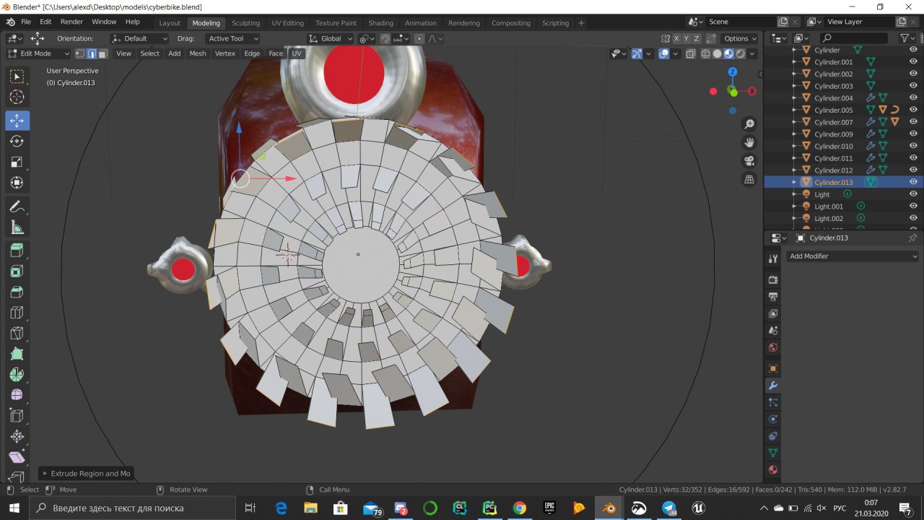Switch to wireframe viewport shading
Screen dimensions: 924x520
pos(705,53)
